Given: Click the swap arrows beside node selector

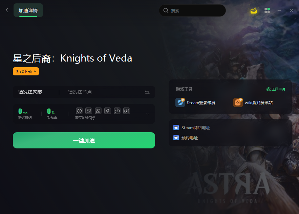Looking at the screenshot, I should 147,92.
